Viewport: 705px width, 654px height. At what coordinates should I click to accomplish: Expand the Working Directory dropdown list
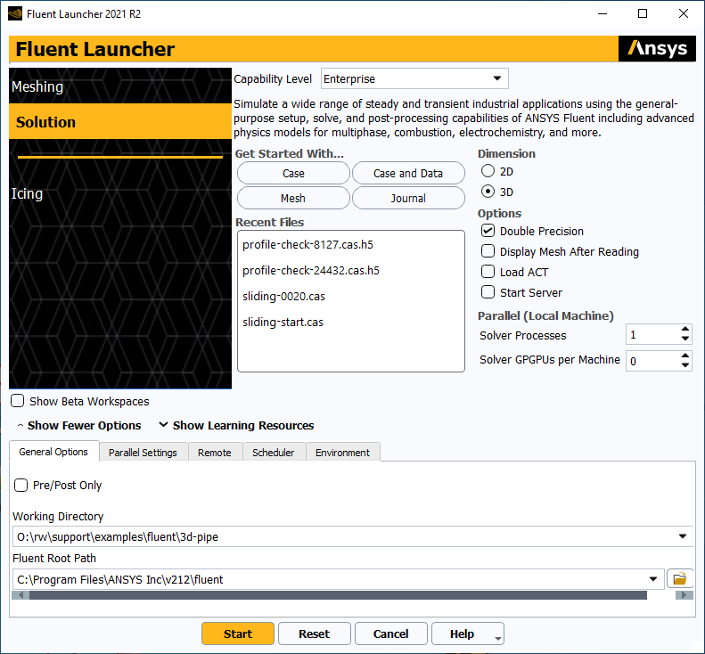683,536
